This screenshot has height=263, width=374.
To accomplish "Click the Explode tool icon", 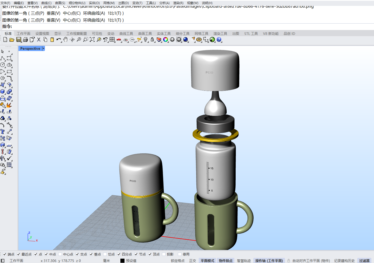I will pos(9,105).
